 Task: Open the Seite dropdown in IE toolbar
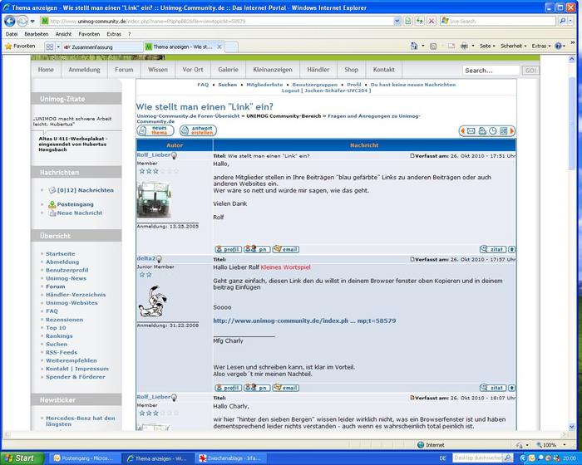[486, 46]
